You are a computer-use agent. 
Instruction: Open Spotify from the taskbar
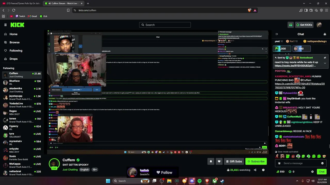pos(200,181)
